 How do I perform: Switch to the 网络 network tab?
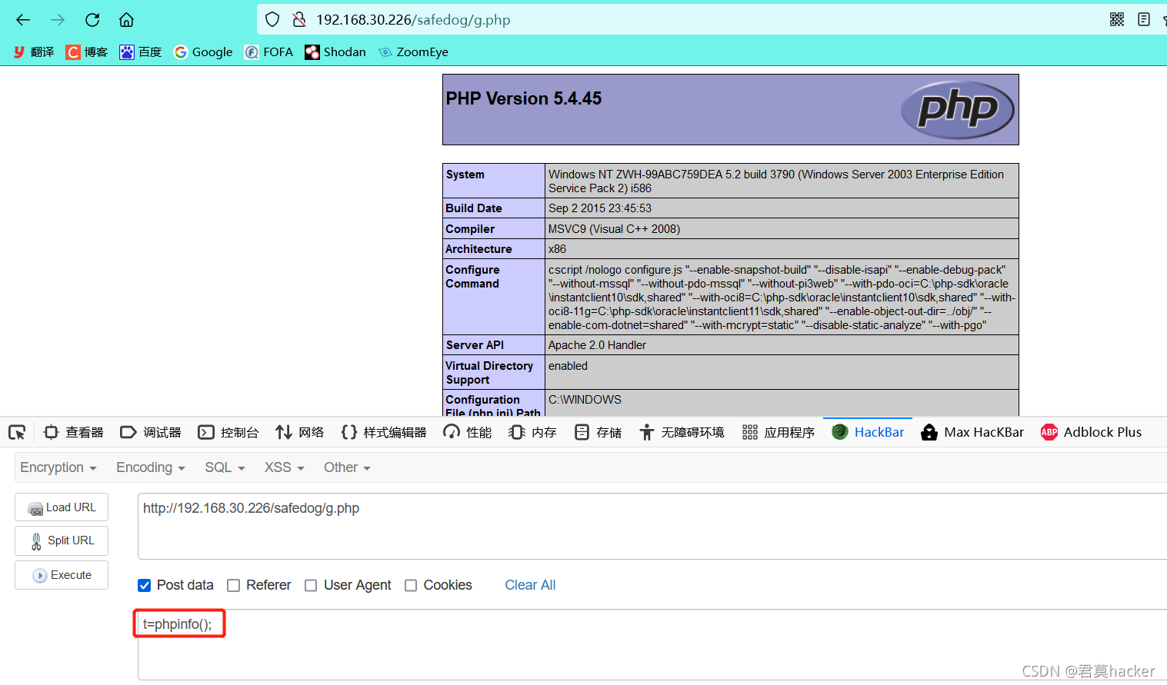coord(300,433)
